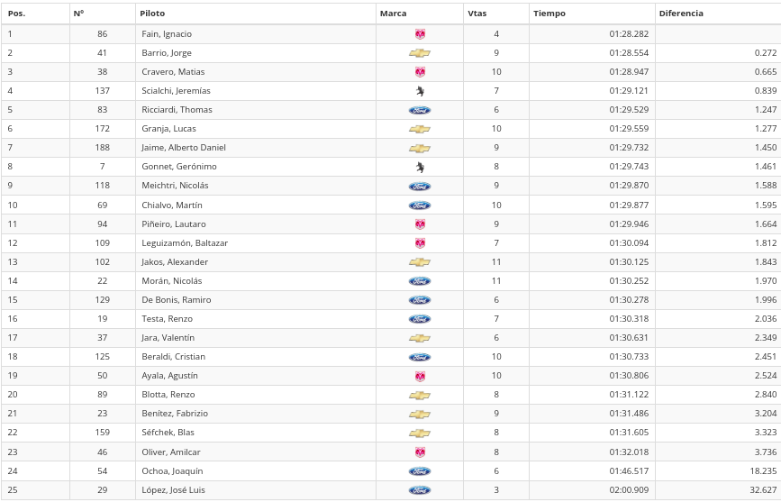Click the Ford logo in Ricciardi, Thomas's row
This screenshot has height=502, width=781.
pyautogui.click(x=420, y=110)
